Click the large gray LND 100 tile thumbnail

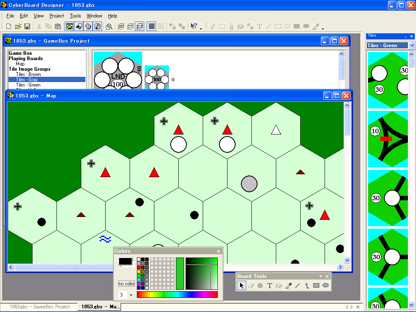click(118, 70)
